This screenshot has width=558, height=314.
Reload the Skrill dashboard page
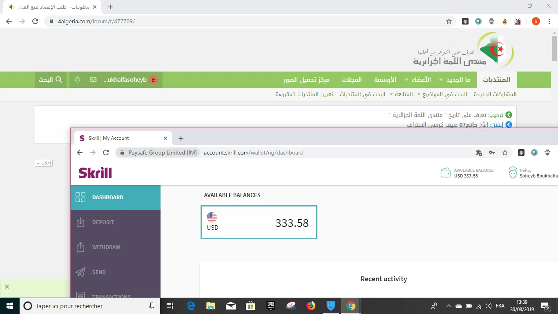coord(106,153)
